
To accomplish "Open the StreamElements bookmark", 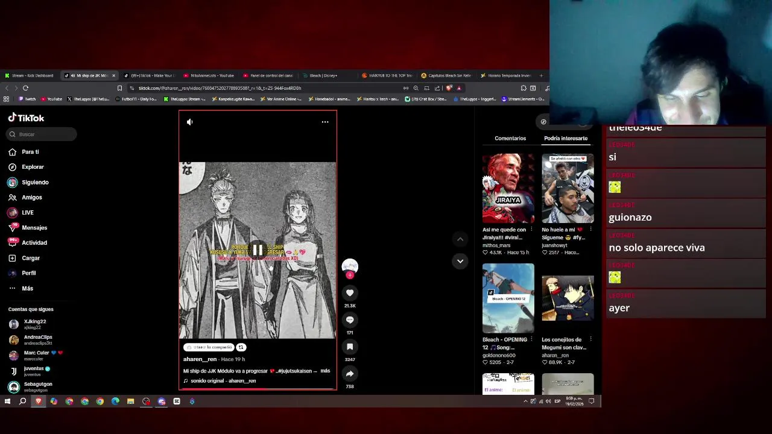I will click(x=523, y=99).
